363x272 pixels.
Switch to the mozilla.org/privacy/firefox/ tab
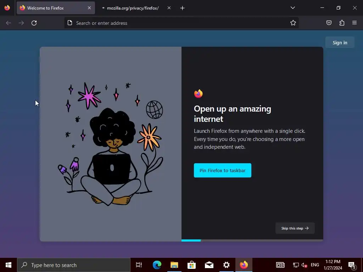tap(135, 8)
